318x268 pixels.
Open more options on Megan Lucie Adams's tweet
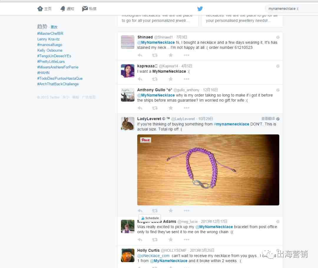tap(186, 240)
